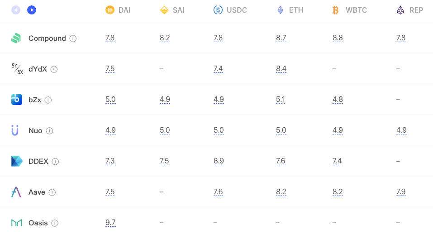Click the blue next arrow button
The image size is (433, 234).
click(32, 10)
